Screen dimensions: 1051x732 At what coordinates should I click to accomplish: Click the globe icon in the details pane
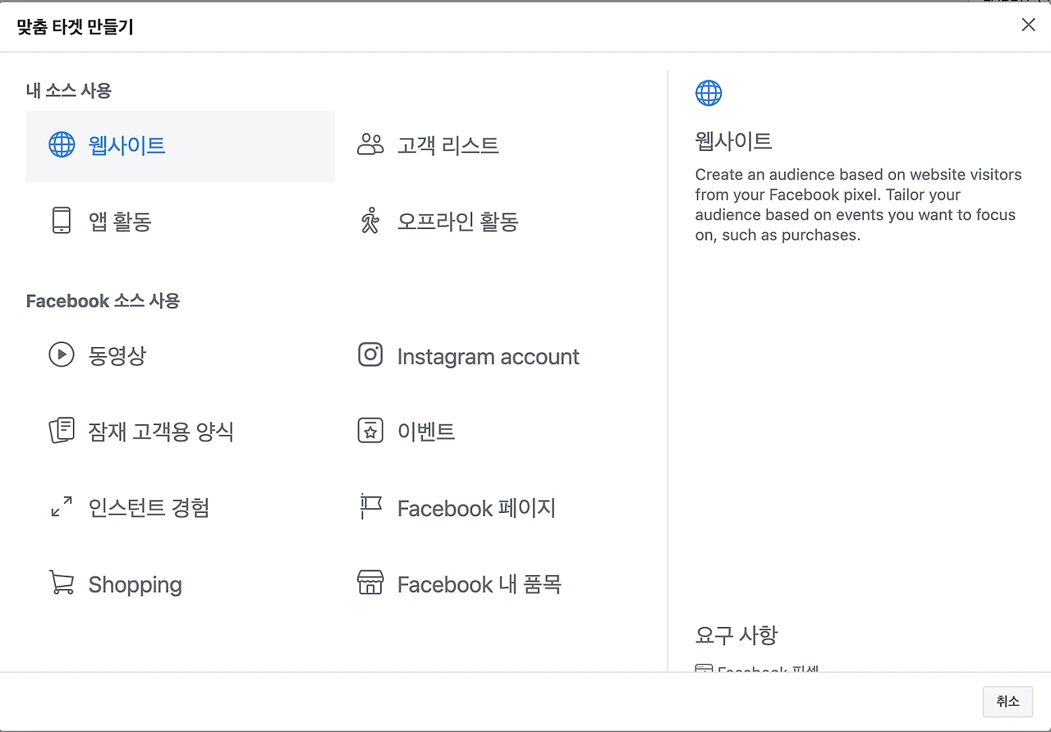(709, 93)
